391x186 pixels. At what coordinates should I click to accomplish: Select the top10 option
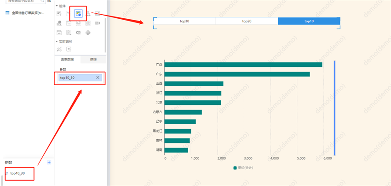point(309,21)
